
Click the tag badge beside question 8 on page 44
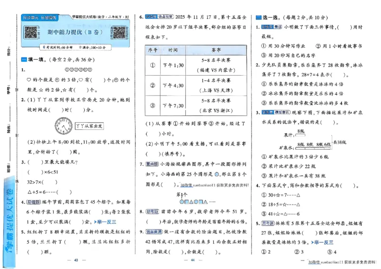click(152, 211)
